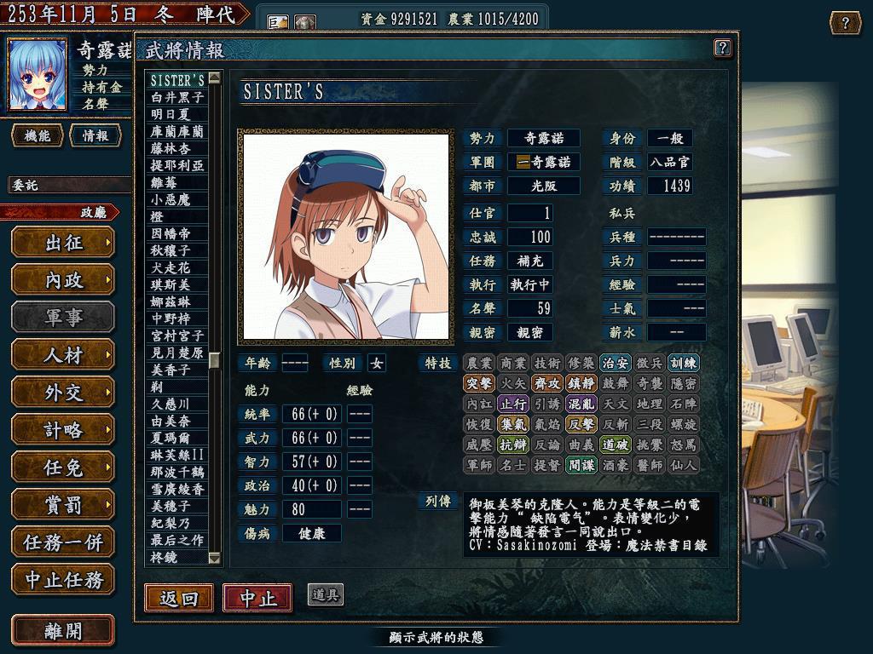
Task: Select 白井黑子 in the officer list
Action: 177,97
